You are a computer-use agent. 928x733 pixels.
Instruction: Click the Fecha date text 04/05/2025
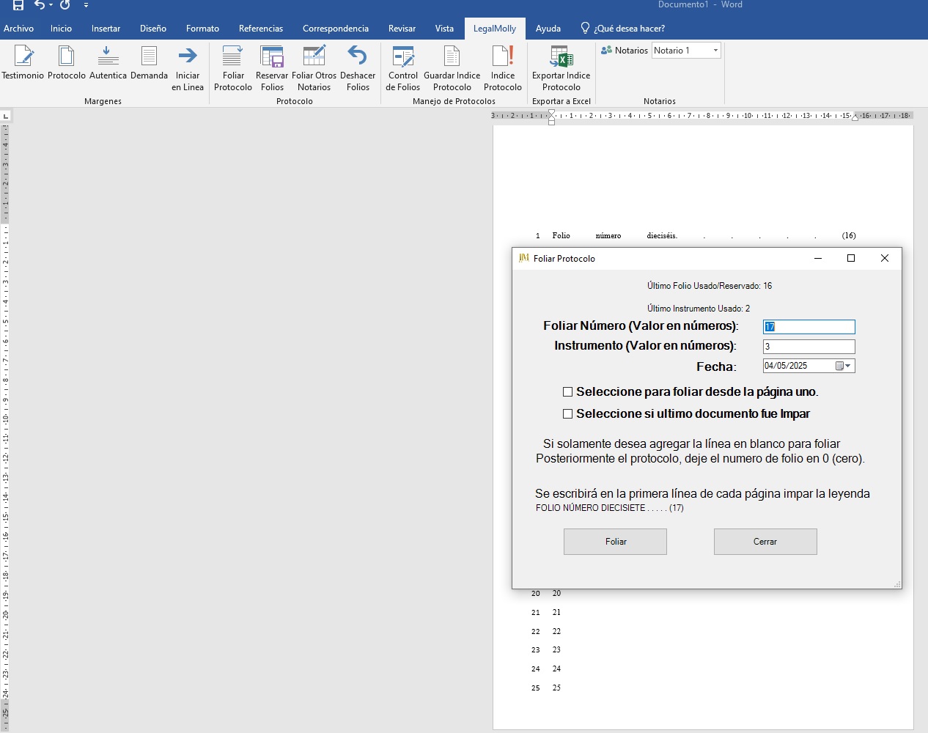(786, 366)
